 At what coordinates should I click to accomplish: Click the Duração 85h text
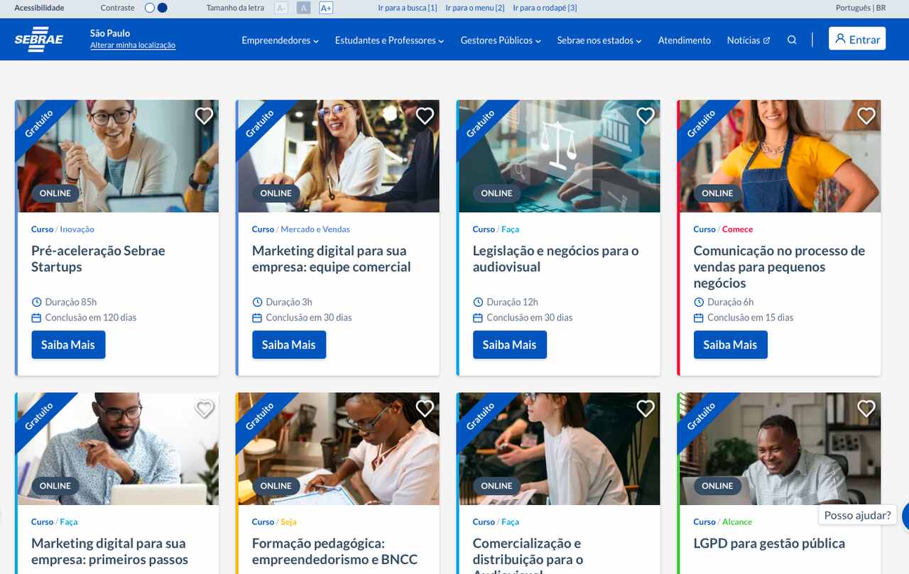[x=71, y=302]
